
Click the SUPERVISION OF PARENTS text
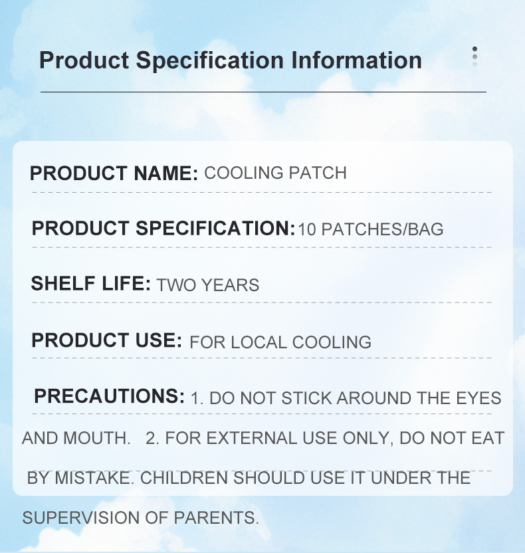[140, 518]
